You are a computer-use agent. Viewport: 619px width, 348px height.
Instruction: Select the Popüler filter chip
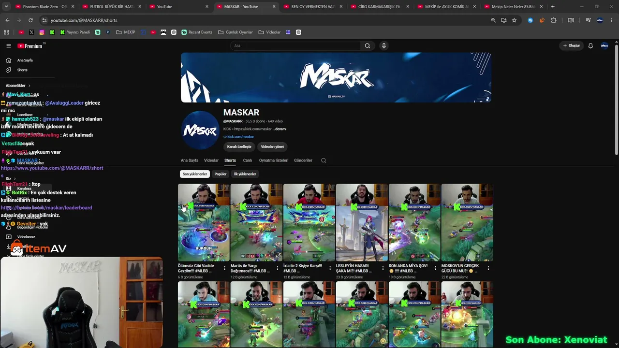tap(221, 174)
